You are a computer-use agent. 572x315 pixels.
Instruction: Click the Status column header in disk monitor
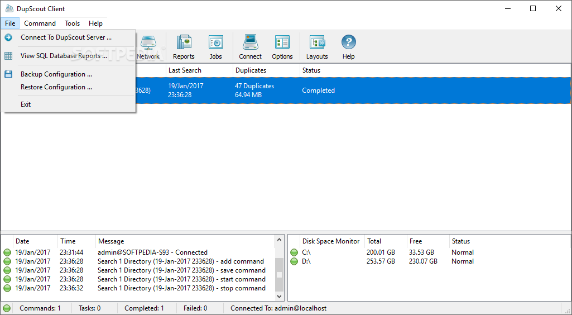(509, 241)
